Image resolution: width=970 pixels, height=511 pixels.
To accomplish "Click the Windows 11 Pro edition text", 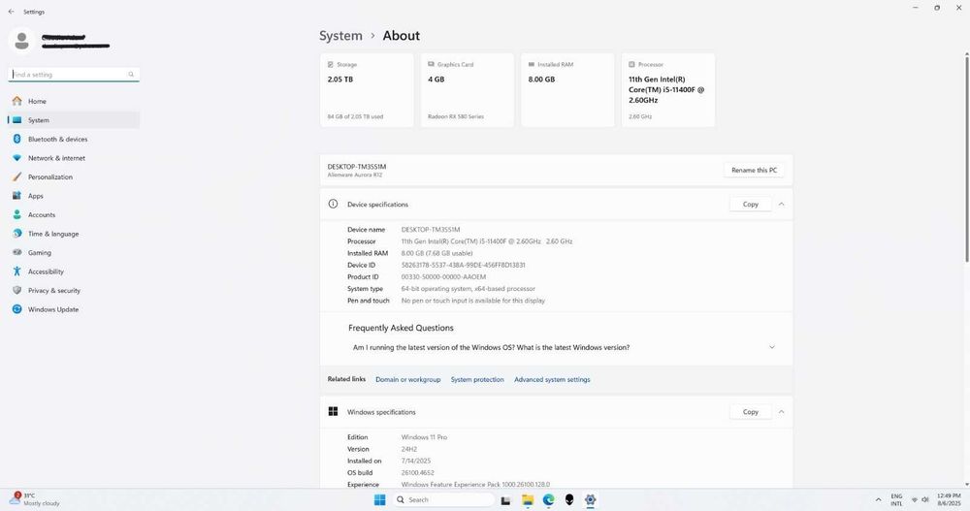I will 425,437.
